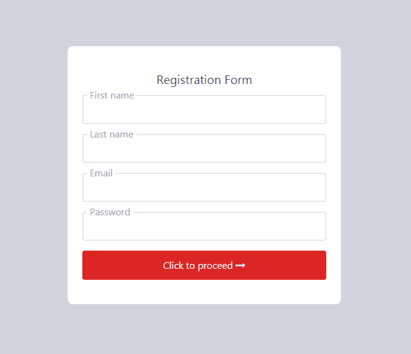The image size is (411, 354).
Task: Click the right arrow icon on proceed button
Action: pyautogui.click(x=240, y=266)
